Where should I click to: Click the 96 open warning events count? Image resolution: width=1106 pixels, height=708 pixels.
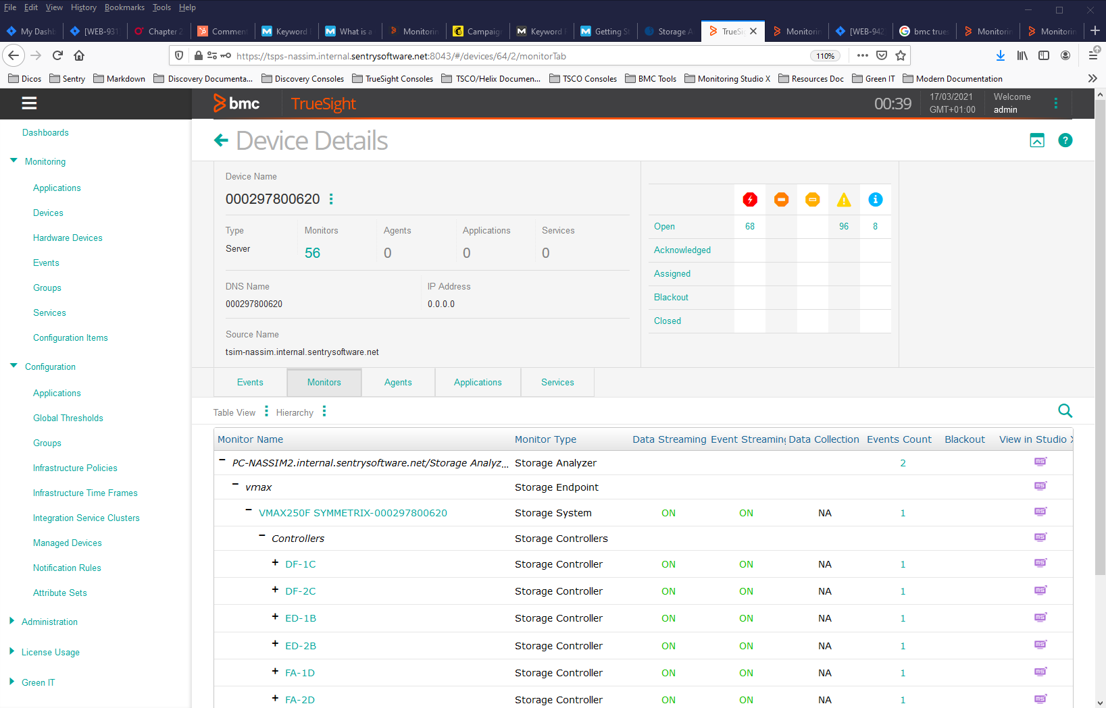coord(844,227)
